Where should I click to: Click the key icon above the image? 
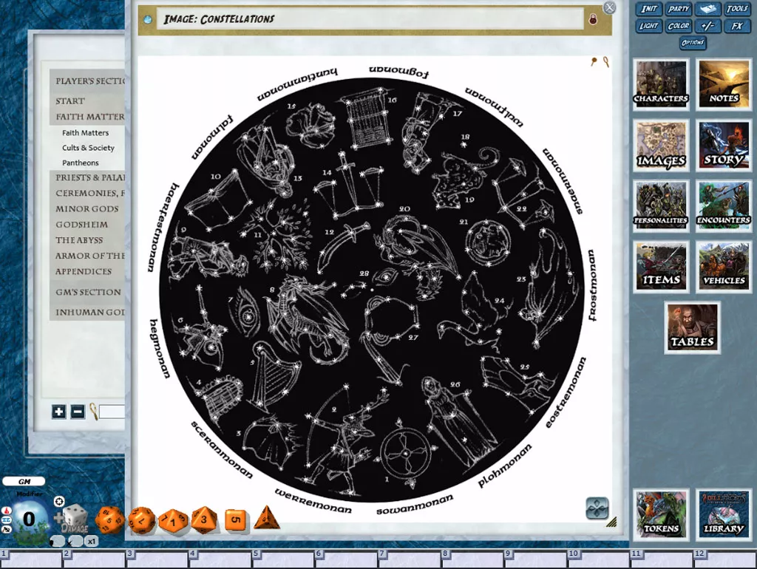605,62
